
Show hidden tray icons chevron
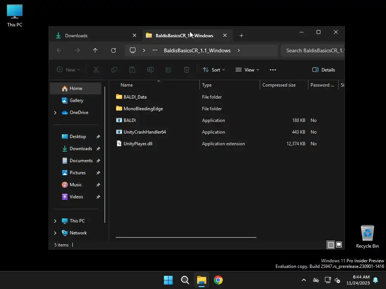tap(304, 280)
